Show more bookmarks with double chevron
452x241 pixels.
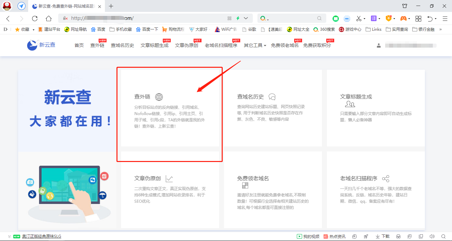pos(440,29)
